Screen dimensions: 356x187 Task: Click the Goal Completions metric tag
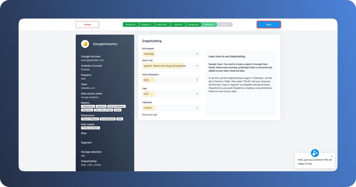point(116,106)
